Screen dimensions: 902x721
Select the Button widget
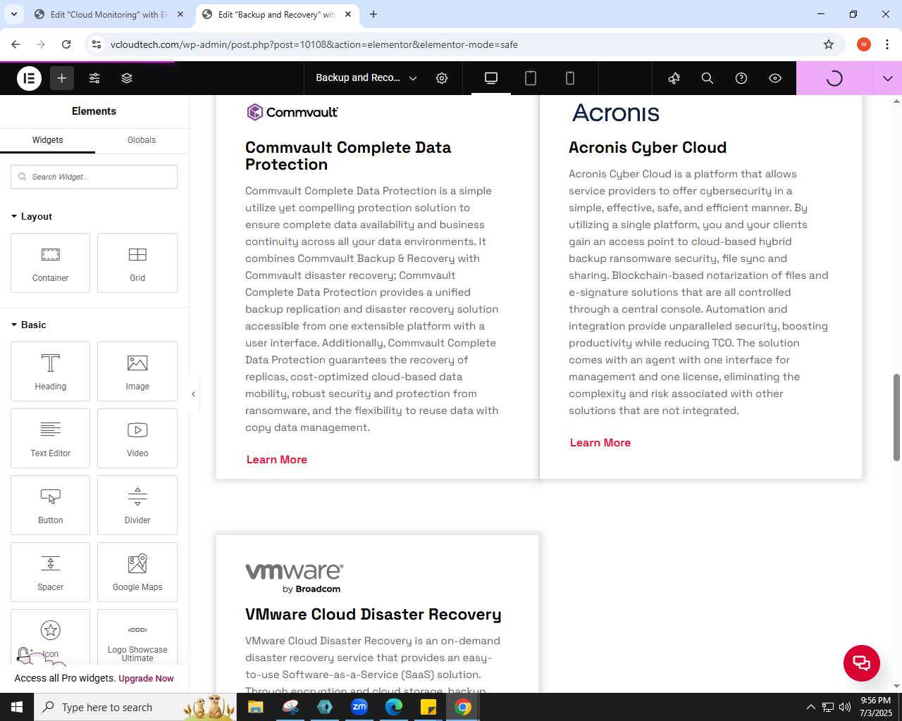coord(50,505)
